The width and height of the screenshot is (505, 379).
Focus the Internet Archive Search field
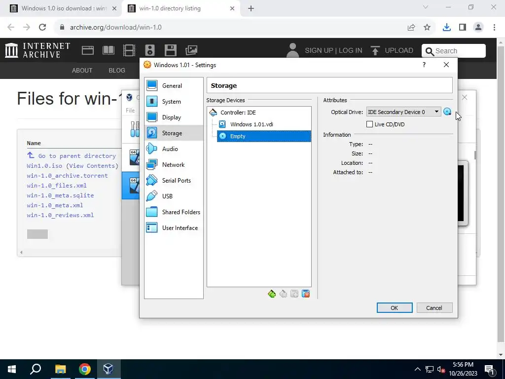tap(454, 51)
